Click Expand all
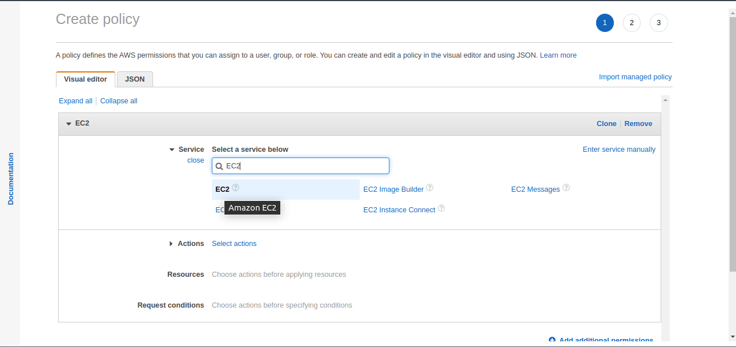Screen dimensions: 736x347 [x=75, y=101]
